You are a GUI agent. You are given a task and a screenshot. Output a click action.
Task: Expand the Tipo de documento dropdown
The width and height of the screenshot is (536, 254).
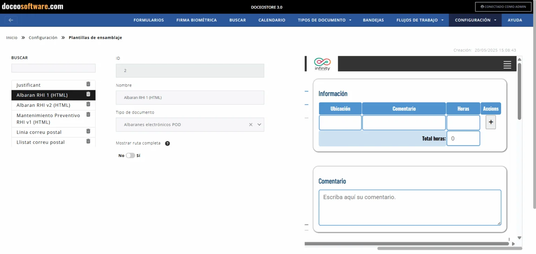(x=259, y=125)
